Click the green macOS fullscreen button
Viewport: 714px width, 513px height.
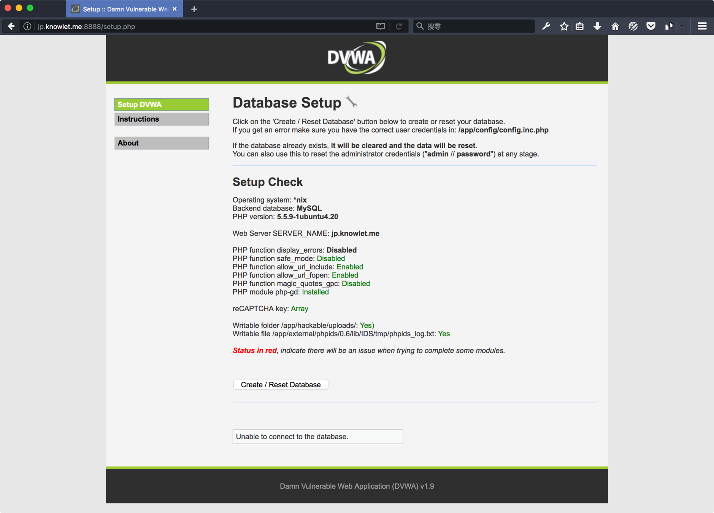pos(30,8)
